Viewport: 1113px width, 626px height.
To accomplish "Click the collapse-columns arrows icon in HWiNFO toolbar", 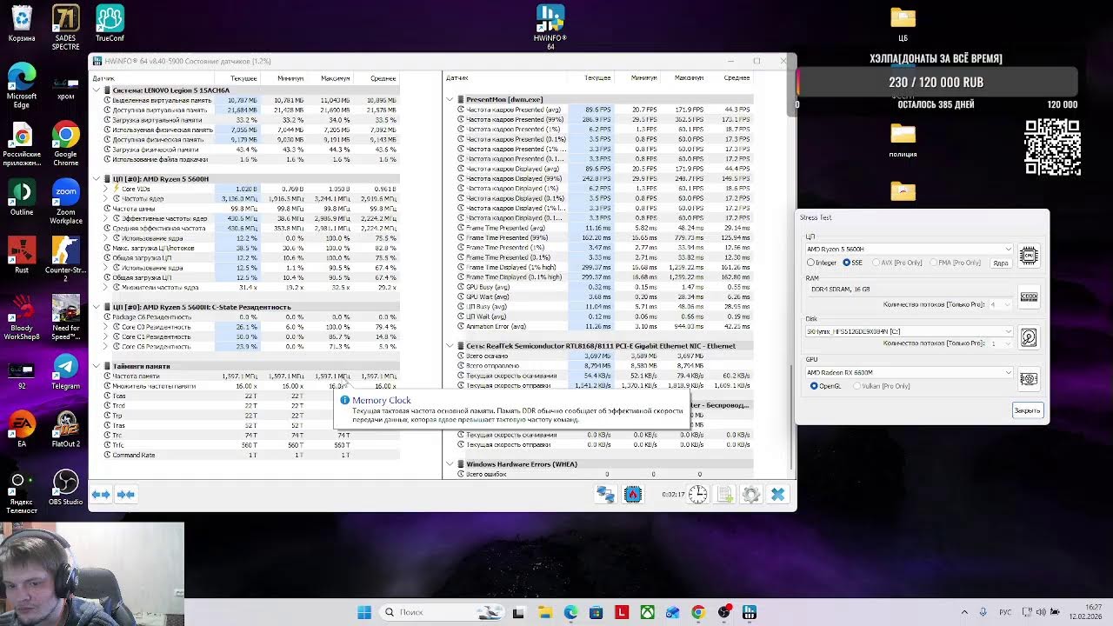I will (x=126, y=495).
